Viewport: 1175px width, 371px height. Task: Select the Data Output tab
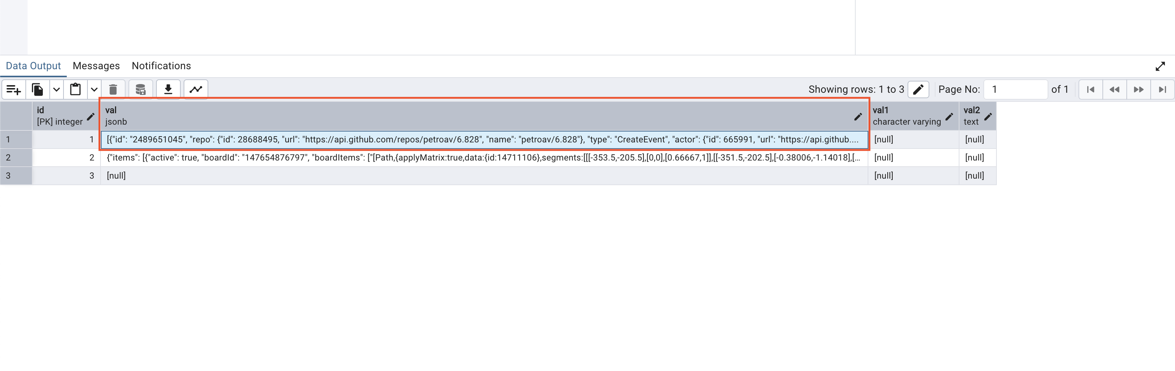[33, 66]
